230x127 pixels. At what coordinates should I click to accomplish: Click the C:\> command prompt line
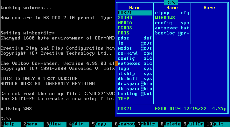(x=6, y=119)
